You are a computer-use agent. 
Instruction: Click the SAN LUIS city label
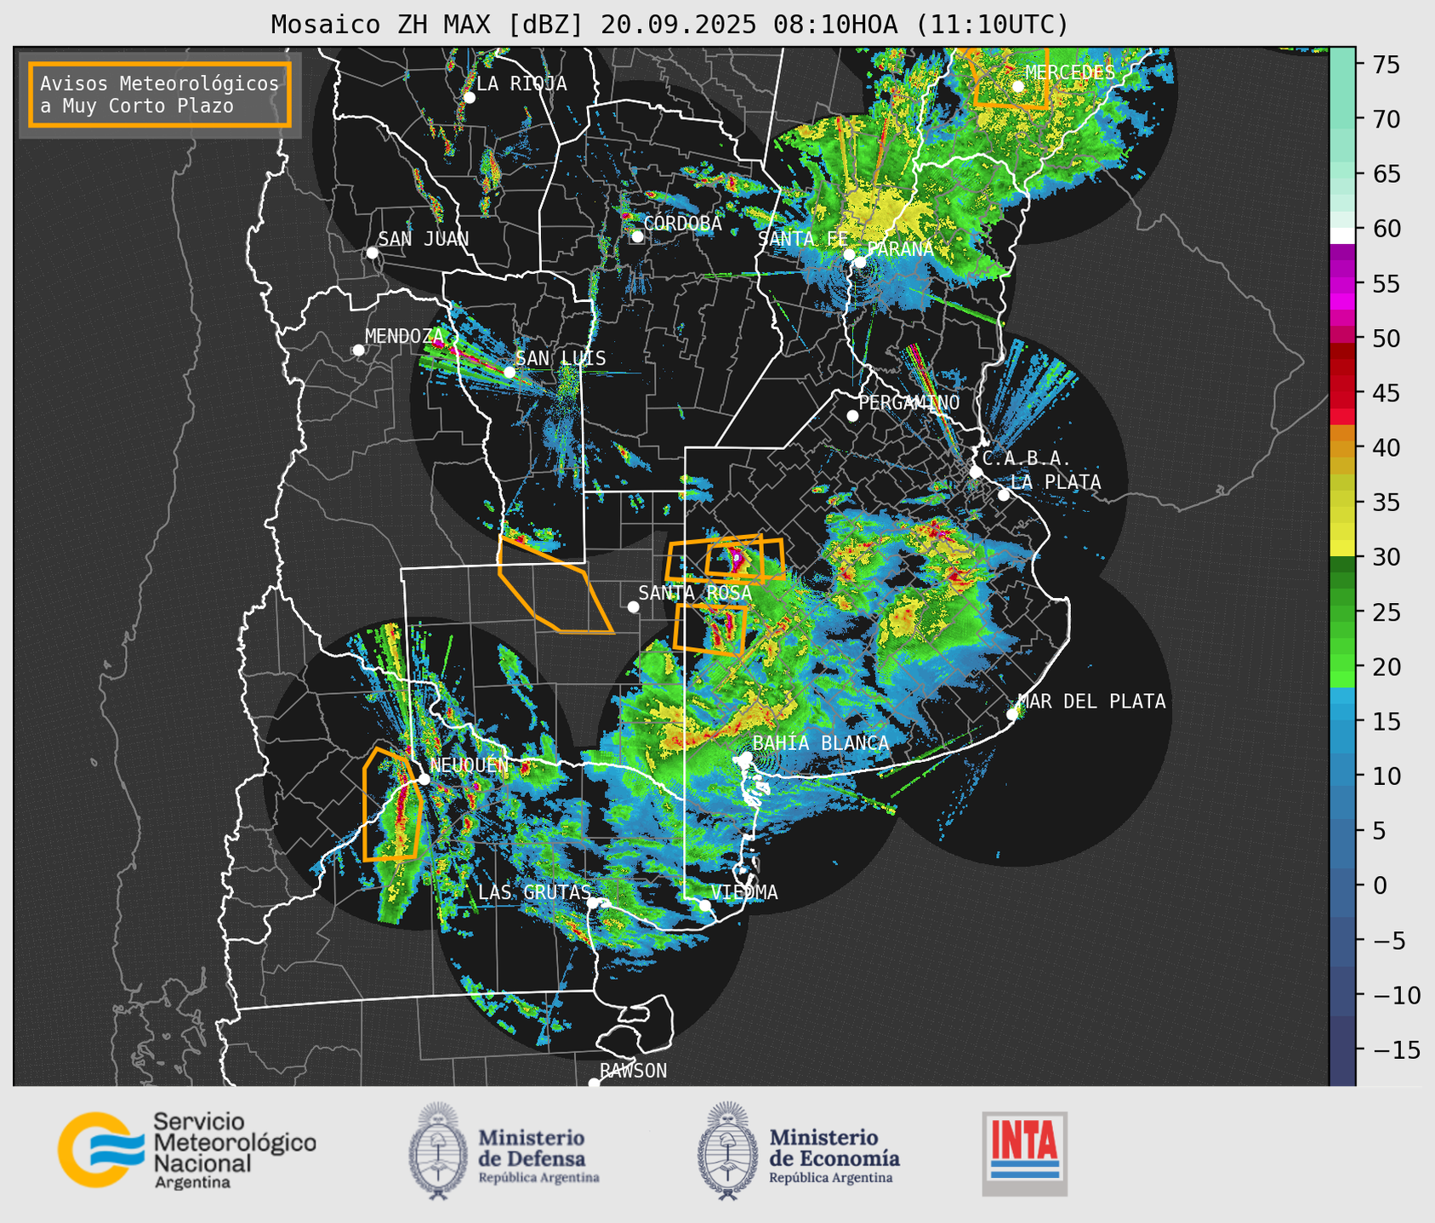561,358
